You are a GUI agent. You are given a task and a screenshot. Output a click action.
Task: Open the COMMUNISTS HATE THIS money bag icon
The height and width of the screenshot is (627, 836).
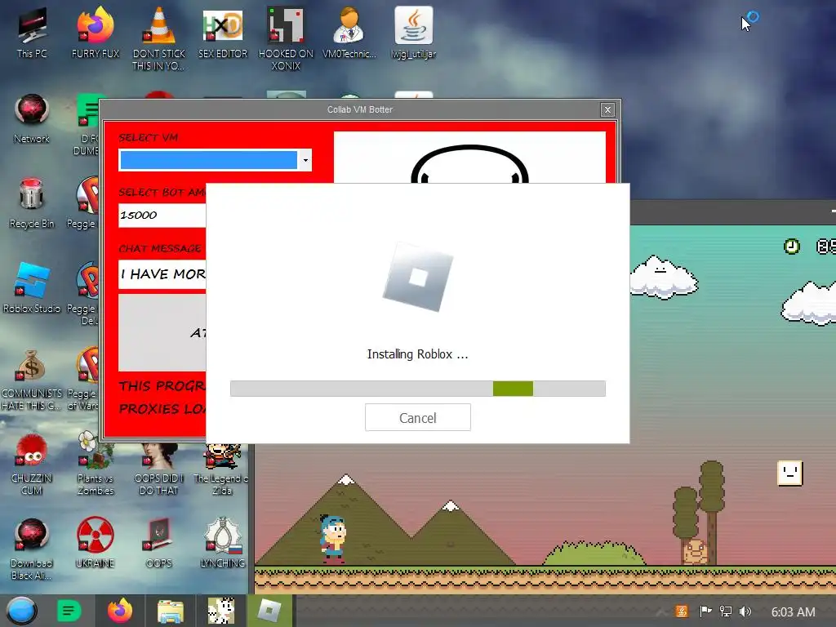32,380
